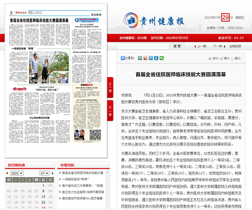
Task: Open headline 贵州省先进工作者黄艳 in navigation
Action: 83,186
